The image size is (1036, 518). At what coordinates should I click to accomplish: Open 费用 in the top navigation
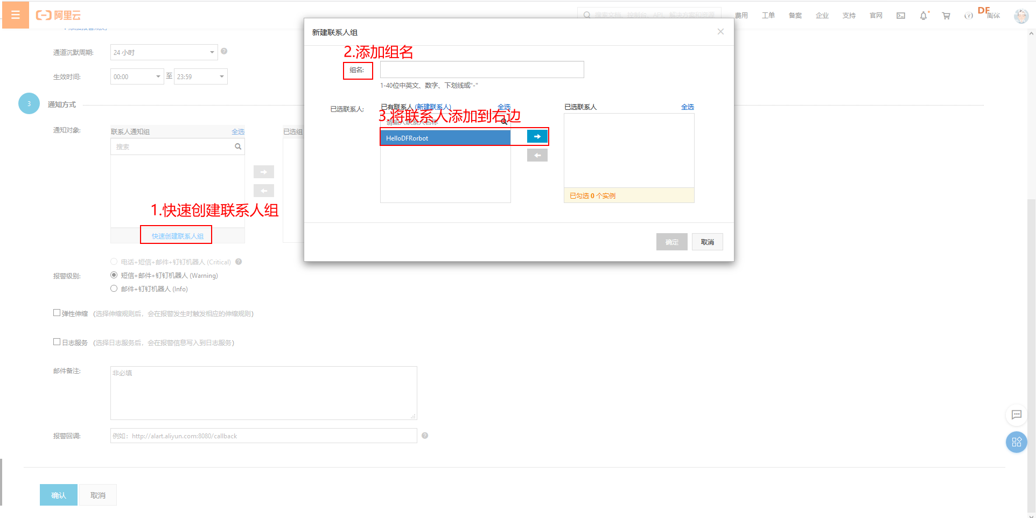[x=741, y=16]
